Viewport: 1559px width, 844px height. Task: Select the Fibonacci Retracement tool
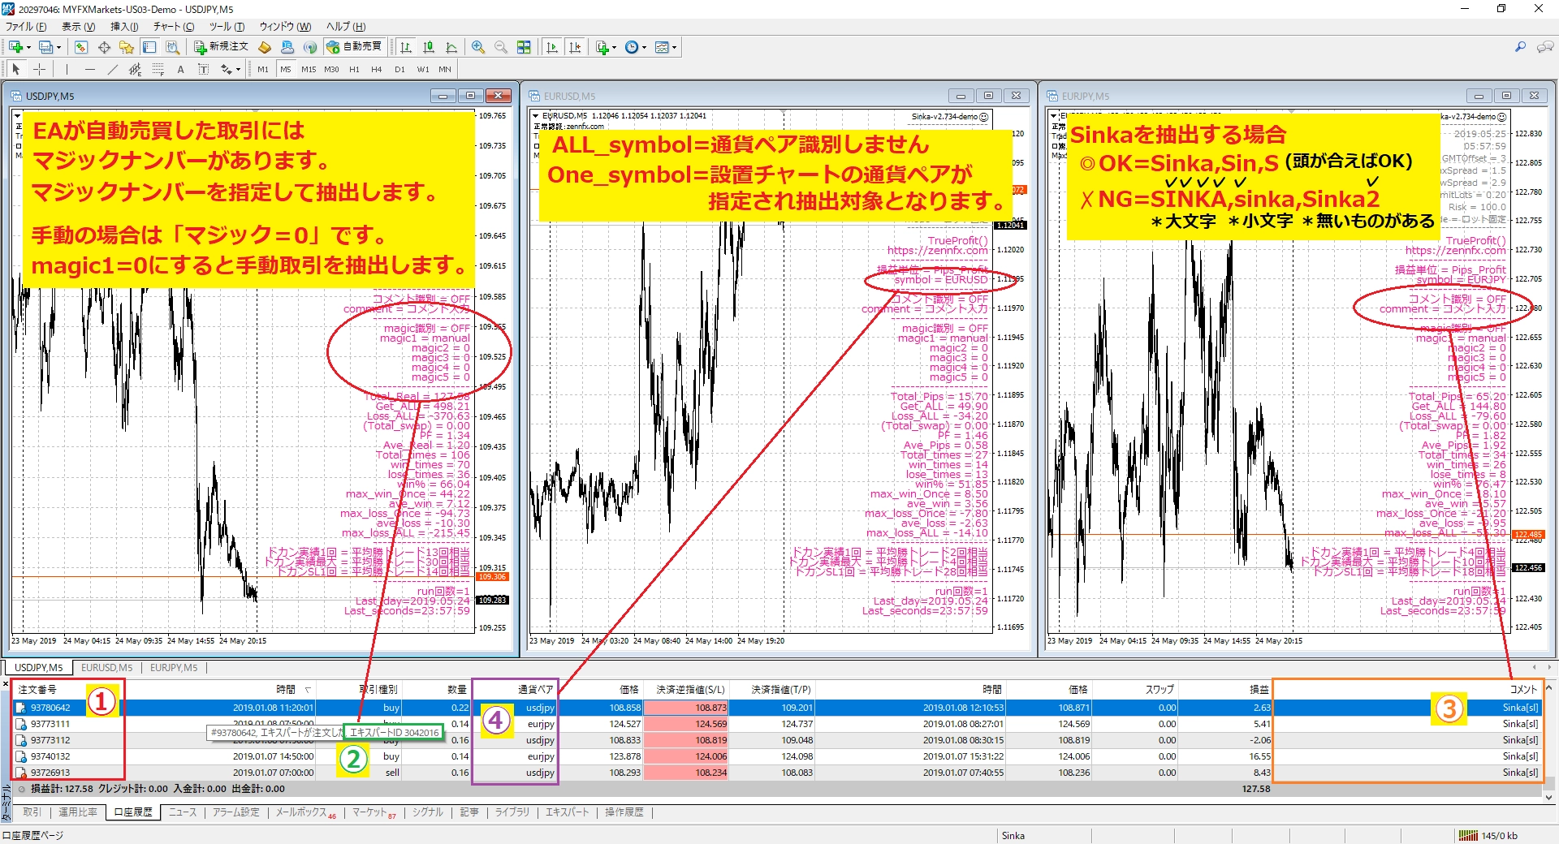coord(158,69)
